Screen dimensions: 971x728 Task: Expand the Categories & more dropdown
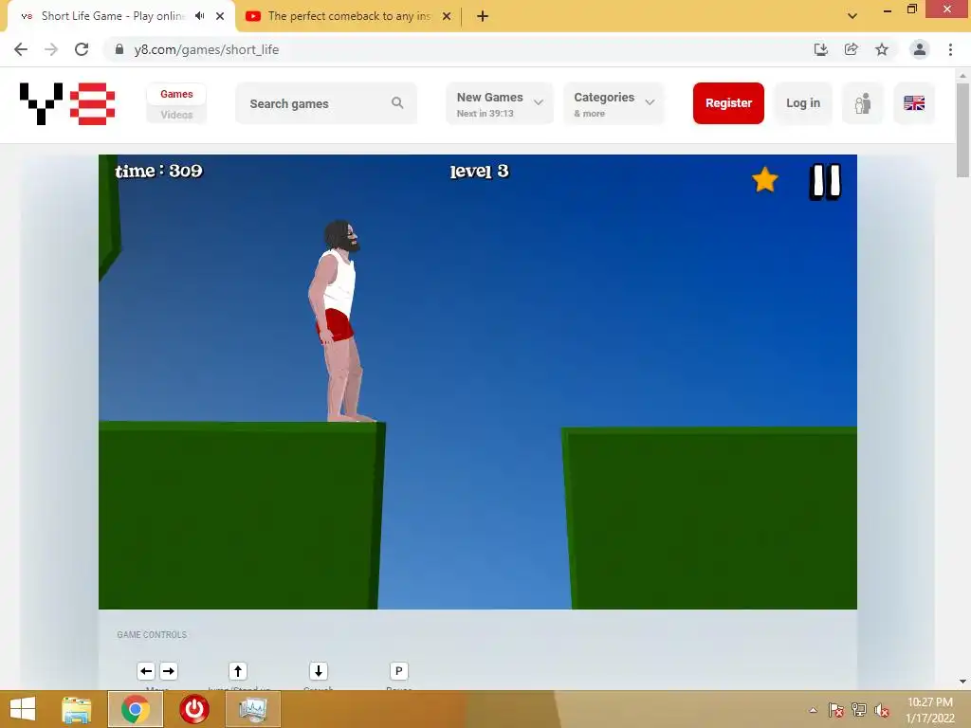point(614,103)
